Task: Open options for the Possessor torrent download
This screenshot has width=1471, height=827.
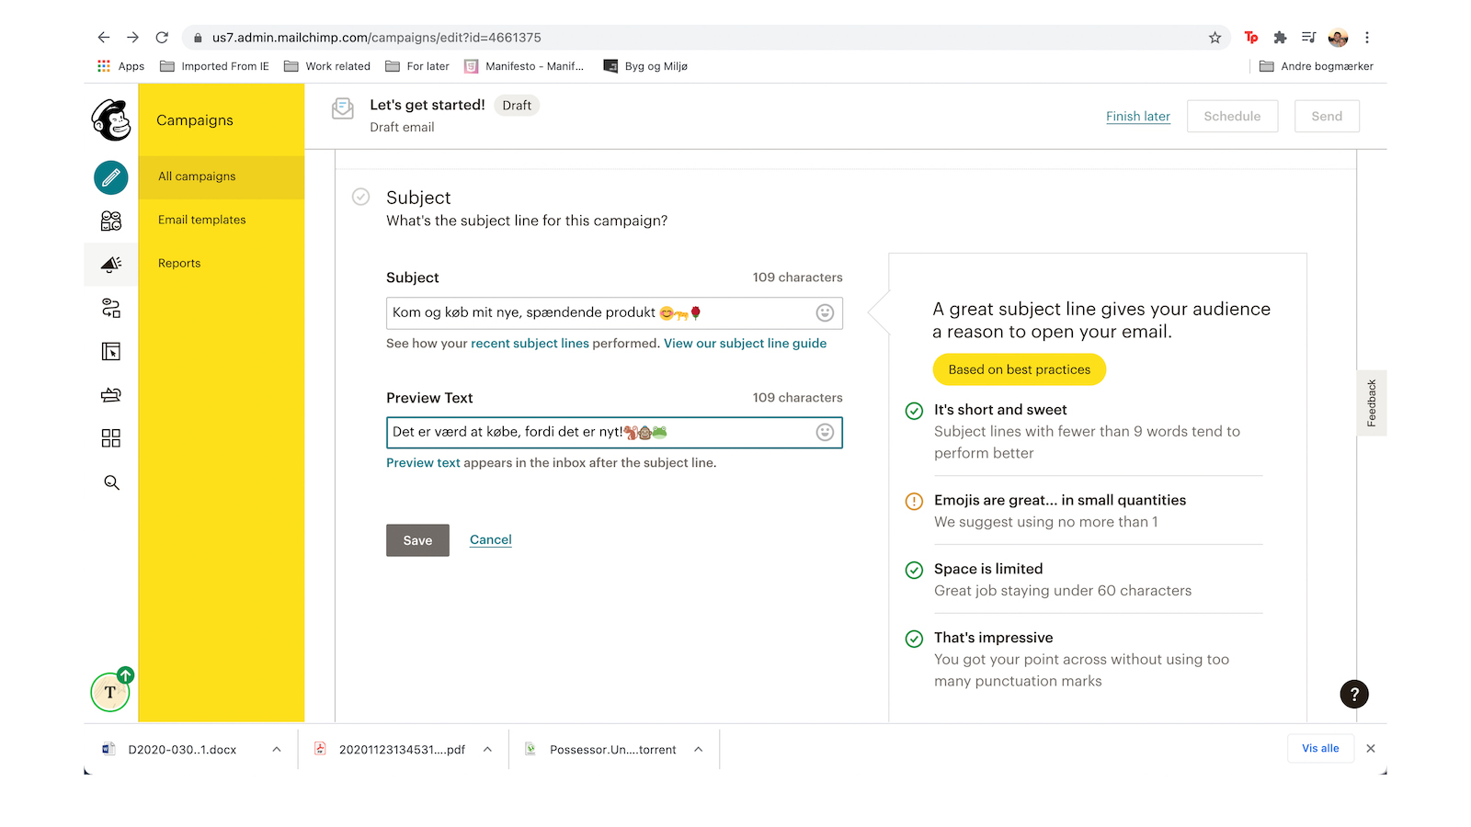Action: pos(698,749)
